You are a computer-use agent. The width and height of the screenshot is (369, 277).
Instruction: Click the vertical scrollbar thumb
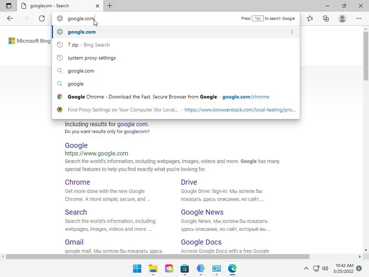pyautogui.click(x=366, y=56)
